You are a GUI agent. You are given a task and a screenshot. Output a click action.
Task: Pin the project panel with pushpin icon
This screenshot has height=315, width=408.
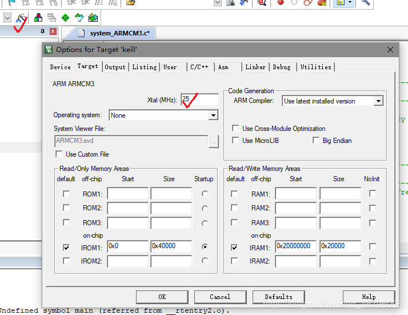42,31
